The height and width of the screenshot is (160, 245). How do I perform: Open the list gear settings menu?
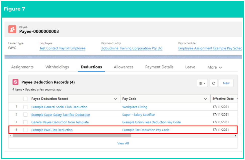[x=202, y=83]
